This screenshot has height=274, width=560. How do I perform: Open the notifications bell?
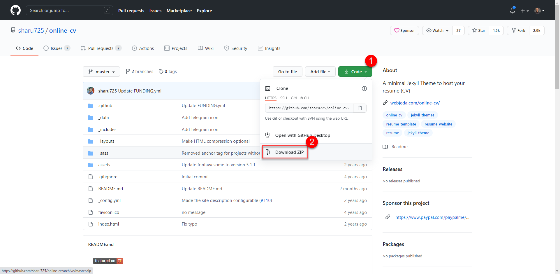513,11
